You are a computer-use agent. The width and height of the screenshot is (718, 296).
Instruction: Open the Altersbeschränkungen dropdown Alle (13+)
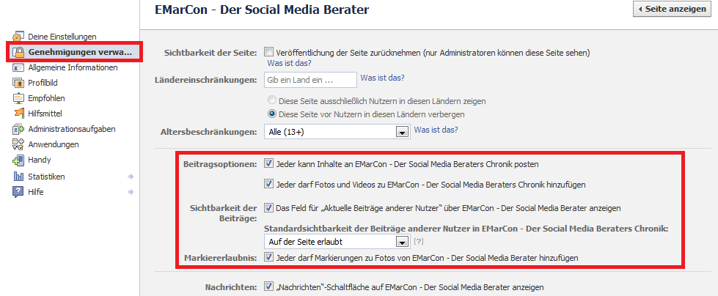tap(337, 132)
